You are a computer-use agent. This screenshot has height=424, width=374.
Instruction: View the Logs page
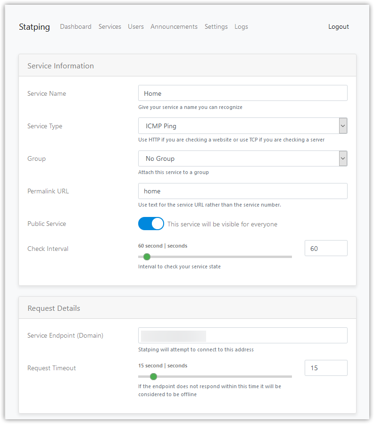coord(241,27)
